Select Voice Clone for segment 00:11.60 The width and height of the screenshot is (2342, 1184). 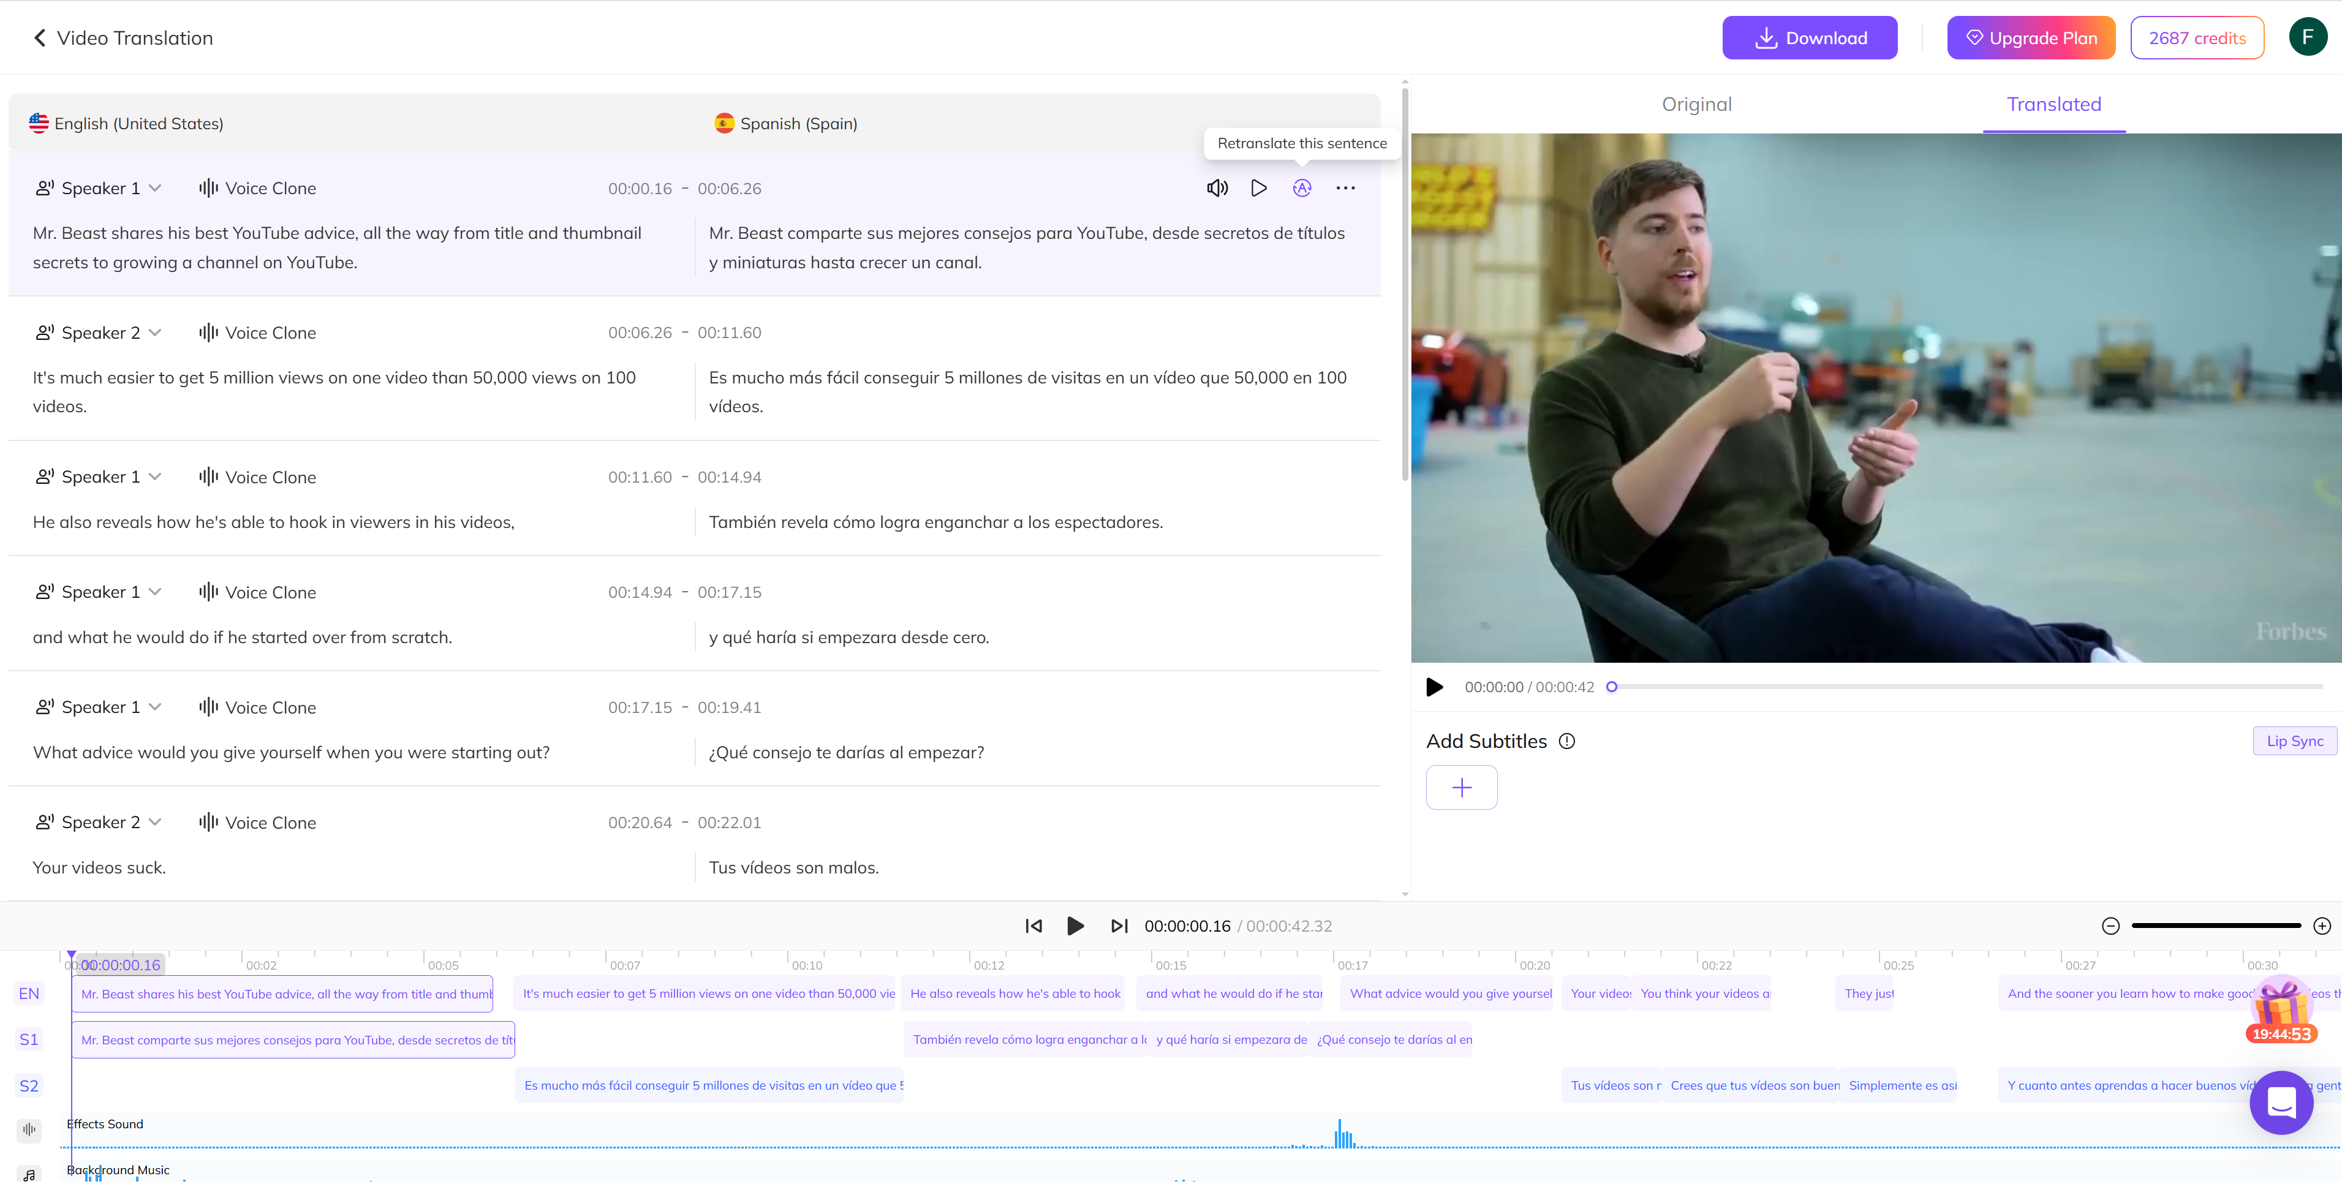pyautogui.click(x=257, y=477)
